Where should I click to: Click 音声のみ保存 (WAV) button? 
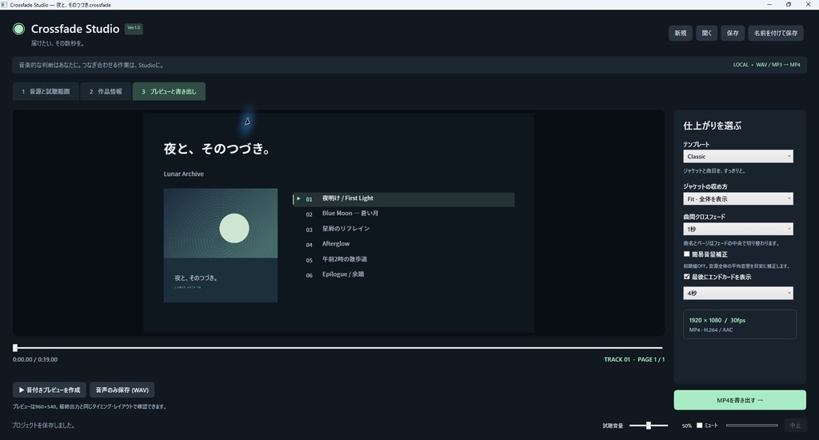122,390
